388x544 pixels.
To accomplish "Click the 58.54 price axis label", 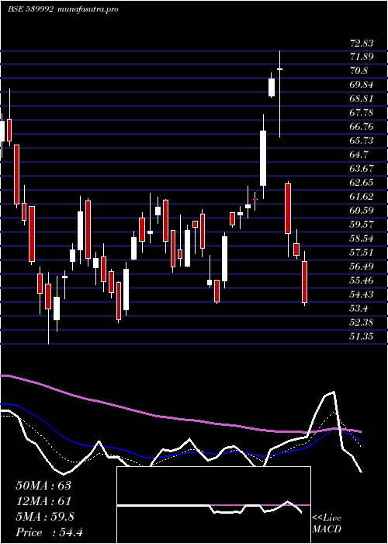I will coord(362,239).
